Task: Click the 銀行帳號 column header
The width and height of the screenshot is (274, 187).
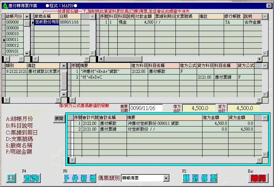Action: (x=233, y=16)
